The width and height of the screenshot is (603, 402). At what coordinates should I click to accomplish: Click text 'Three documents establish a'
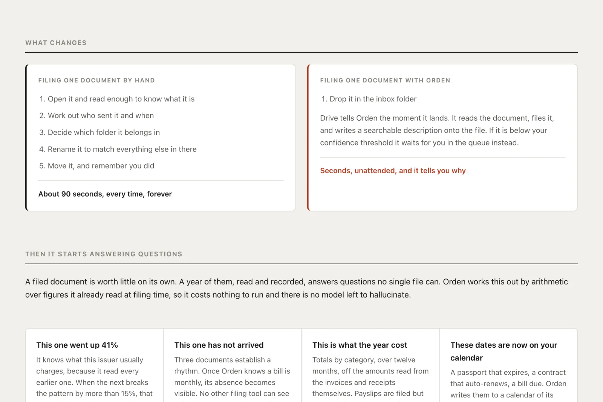pyautogui.click(x=222, y=360)
